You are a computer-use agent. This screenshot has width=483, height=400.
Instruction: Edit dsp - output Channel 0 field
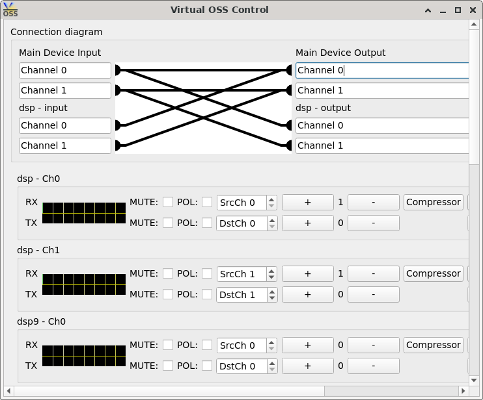tap(382, 125)
